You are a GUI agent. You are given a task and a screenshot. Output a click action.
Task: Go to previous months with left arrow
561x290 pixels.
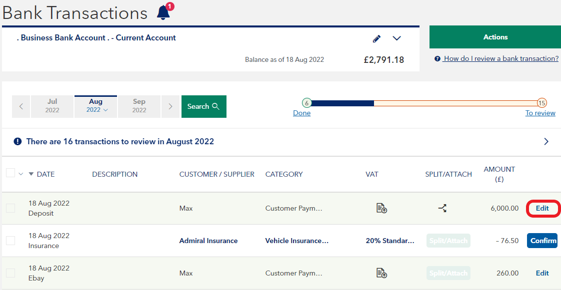point(21,106)
